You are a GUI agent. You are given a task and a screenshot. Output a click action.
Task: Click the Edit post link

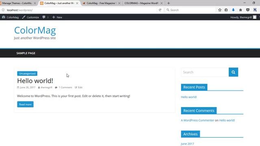(x=80, y=88)
